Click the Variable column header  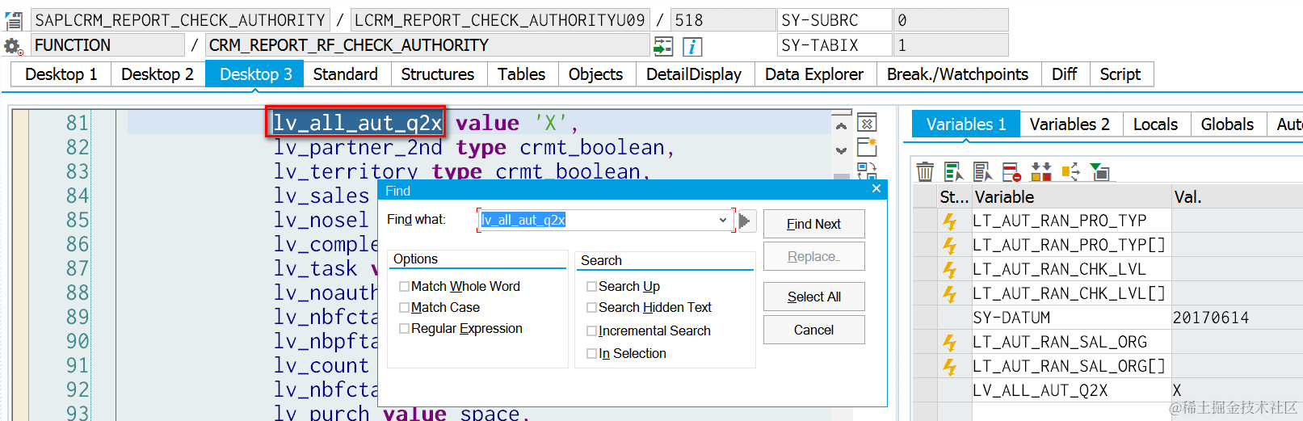click(1071, 197)
